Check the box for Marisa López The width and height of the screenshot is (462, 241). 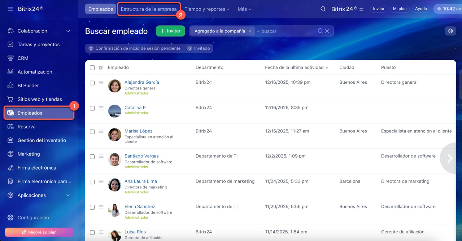click(92, 132)
